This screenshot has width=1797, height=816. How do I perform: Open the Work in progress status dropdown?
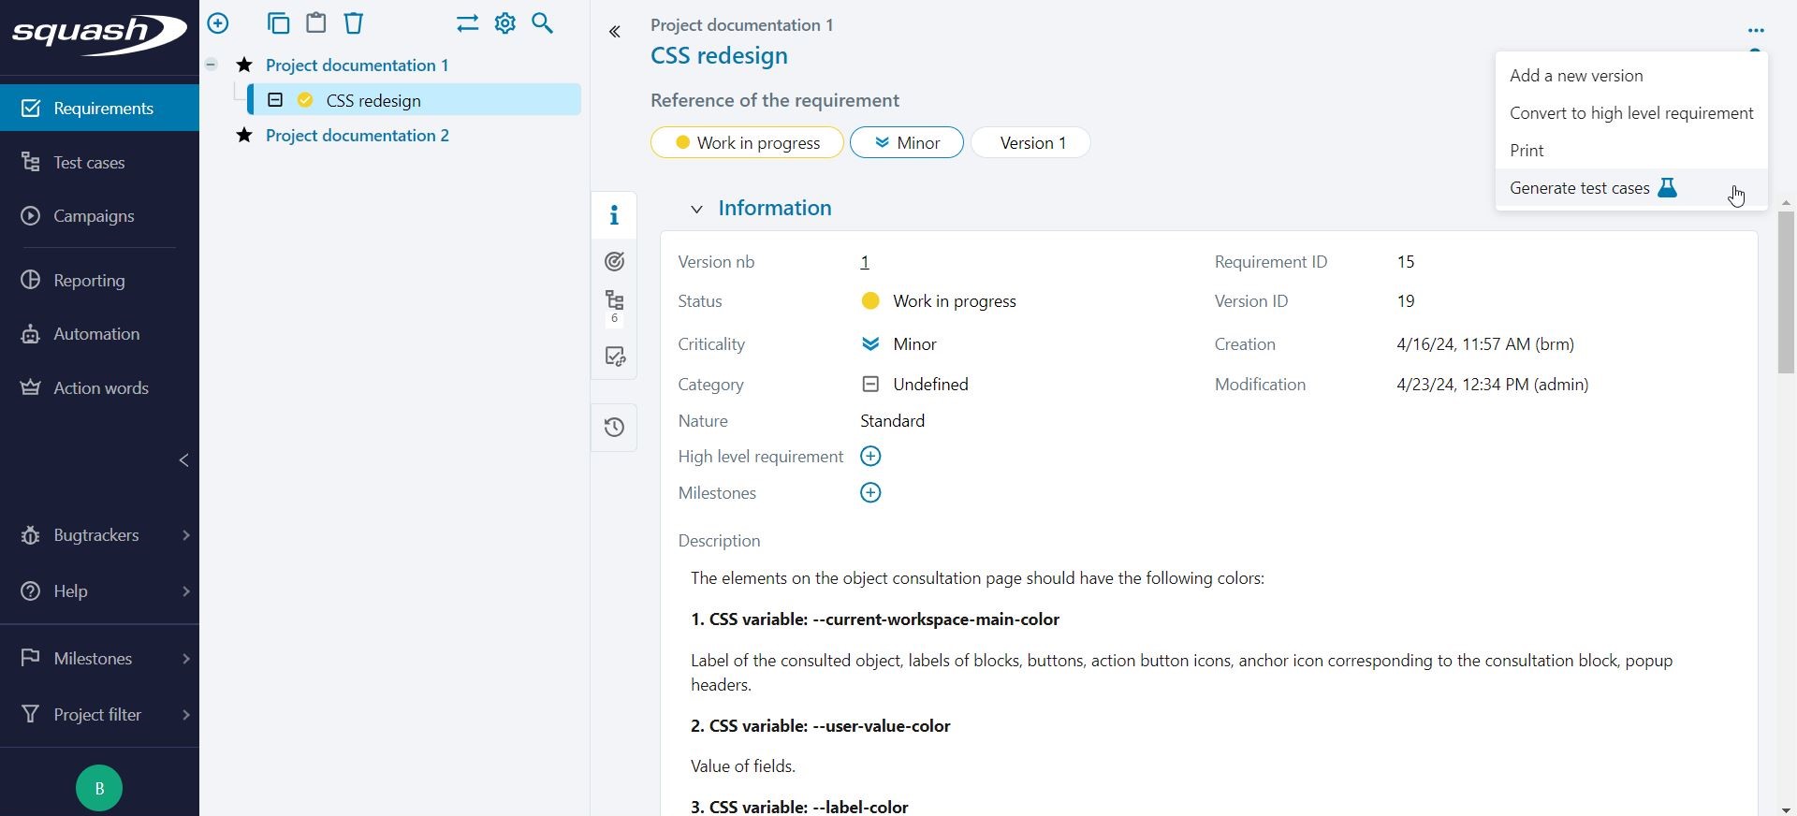click(x=747, y=143)
